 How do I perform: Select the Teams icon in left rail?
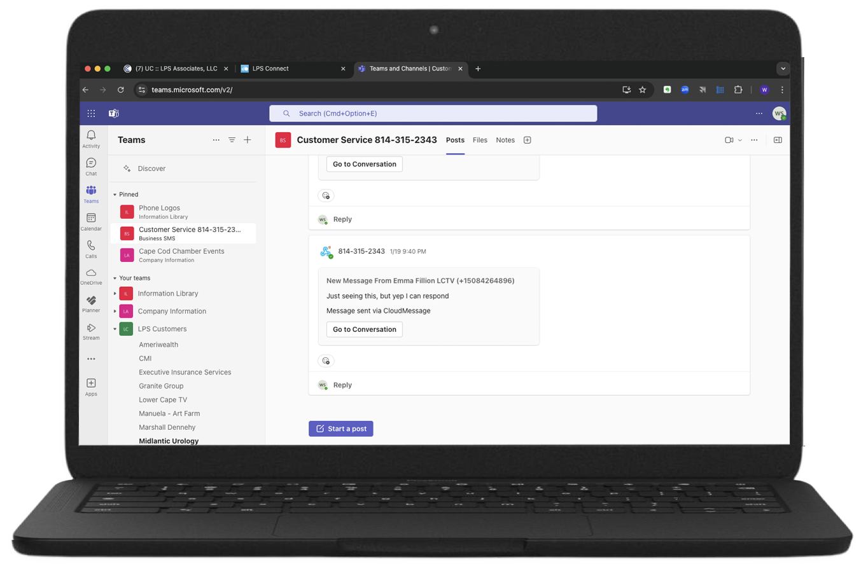pyautogui.click(x=91, y=194)
